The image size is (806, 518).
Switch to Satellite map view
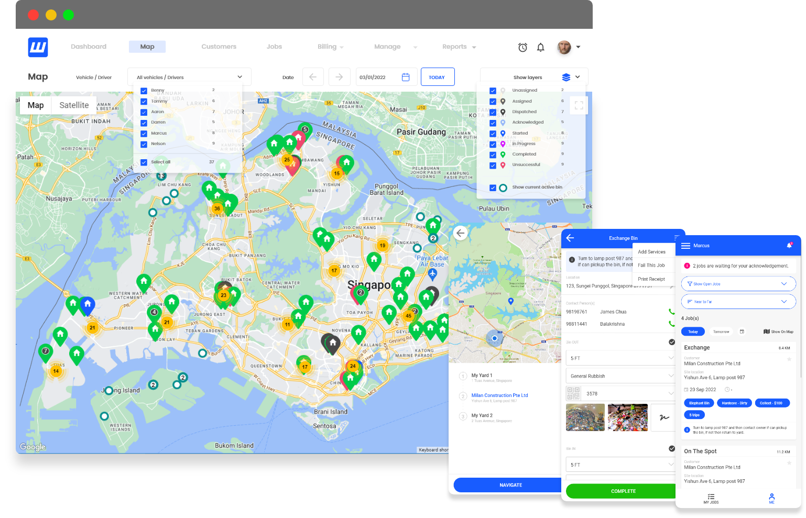pos(74,105)
